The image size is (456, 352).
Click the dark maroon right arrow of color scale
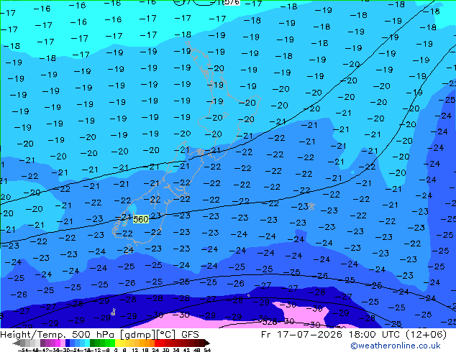point(207,343)
